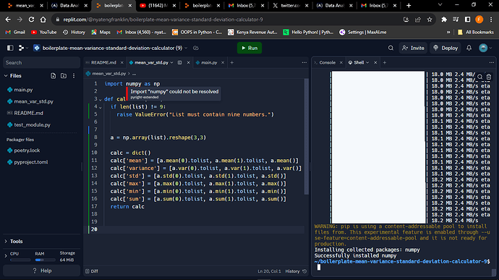Viewport: 499px width, 280px height.
Task: Click the editor vertical scrollbar
Action: click(x=307, y=136)
